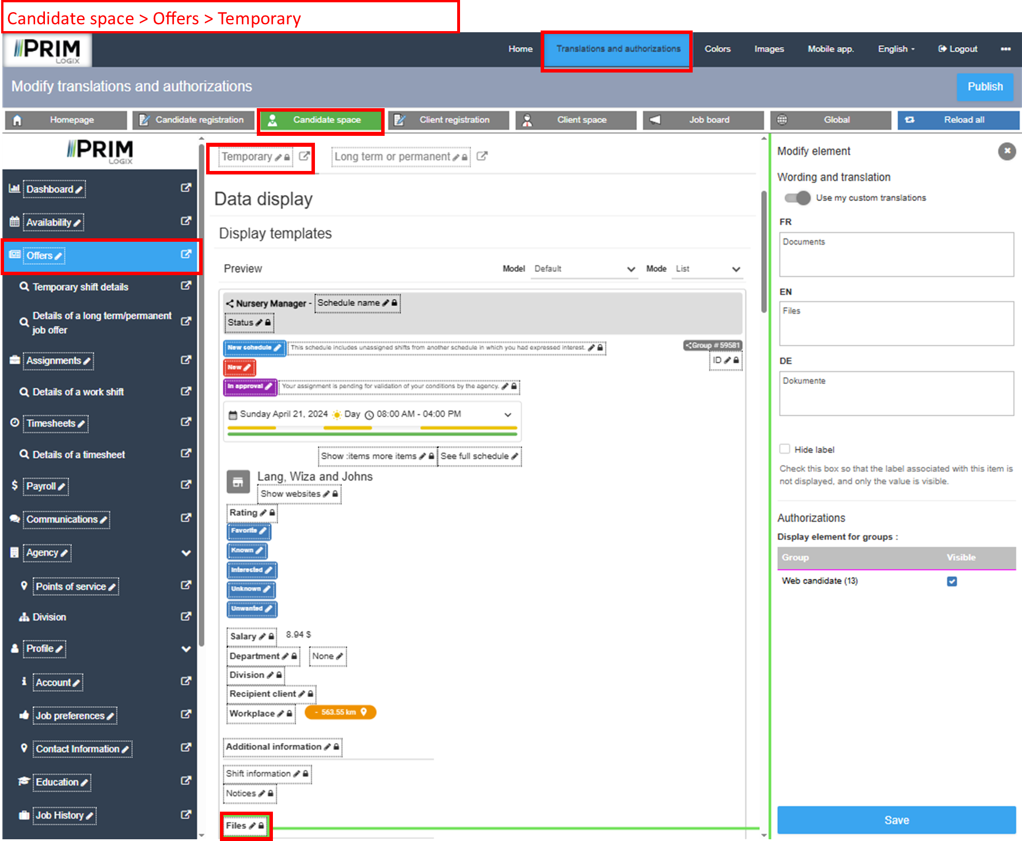The height and width of the screenshot is (841, 1022).
Task: Click the Payroll external link icon
Action: pyautogui.click(x=185, y=485)
